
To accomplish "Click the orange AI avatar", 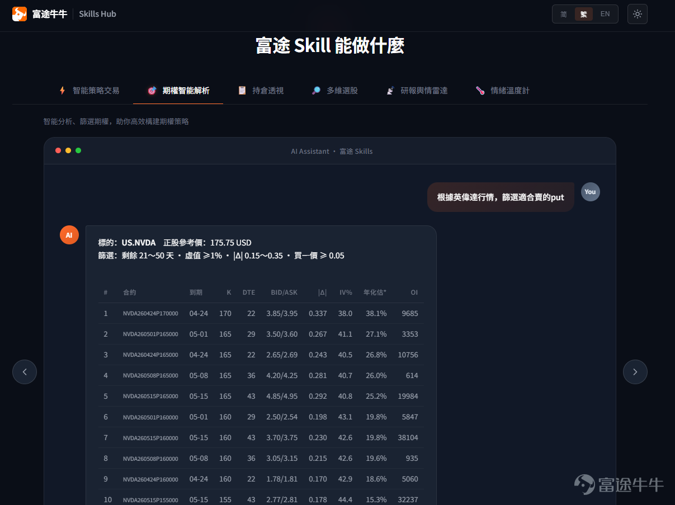I will point(69,235).
